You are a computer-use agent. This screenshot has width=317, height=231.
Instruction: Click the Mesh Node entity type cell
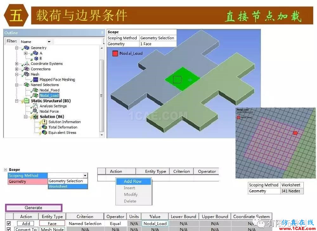52,229
